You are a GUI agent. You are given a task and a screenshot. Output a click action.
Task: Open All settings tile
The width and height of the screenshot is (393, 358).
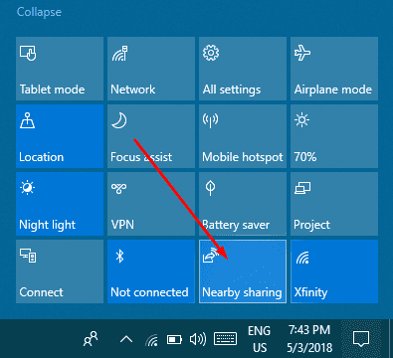point(243,69)
